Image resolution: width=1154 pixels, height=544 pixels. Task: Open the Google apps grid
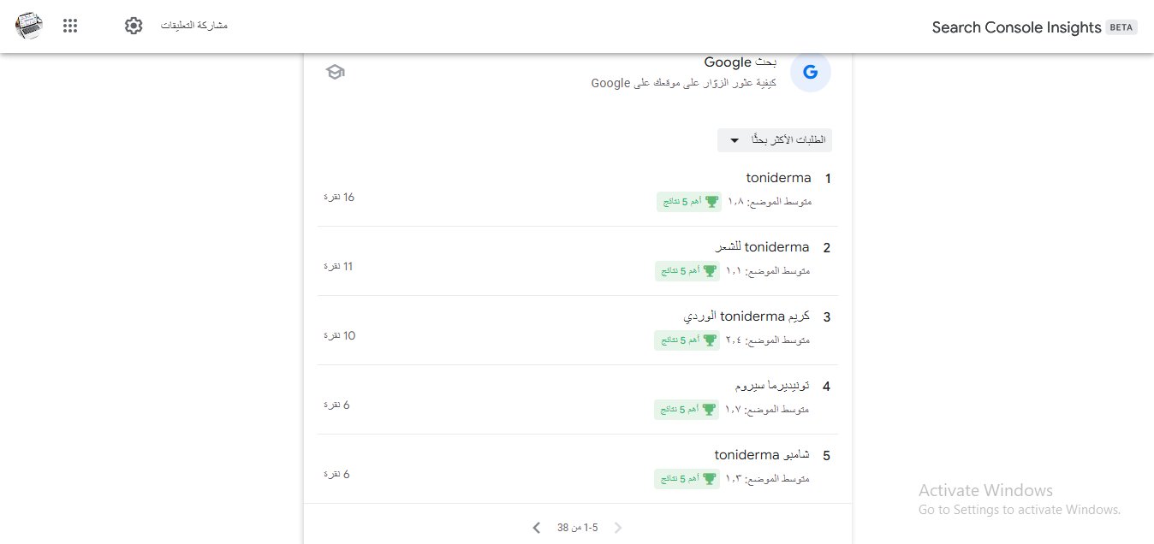(70, 26)
